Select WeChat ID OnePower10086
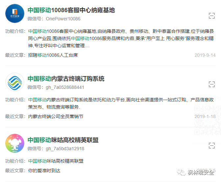This screenshot has width=221, height=182. pyautogui.click(x=63, y=19)
